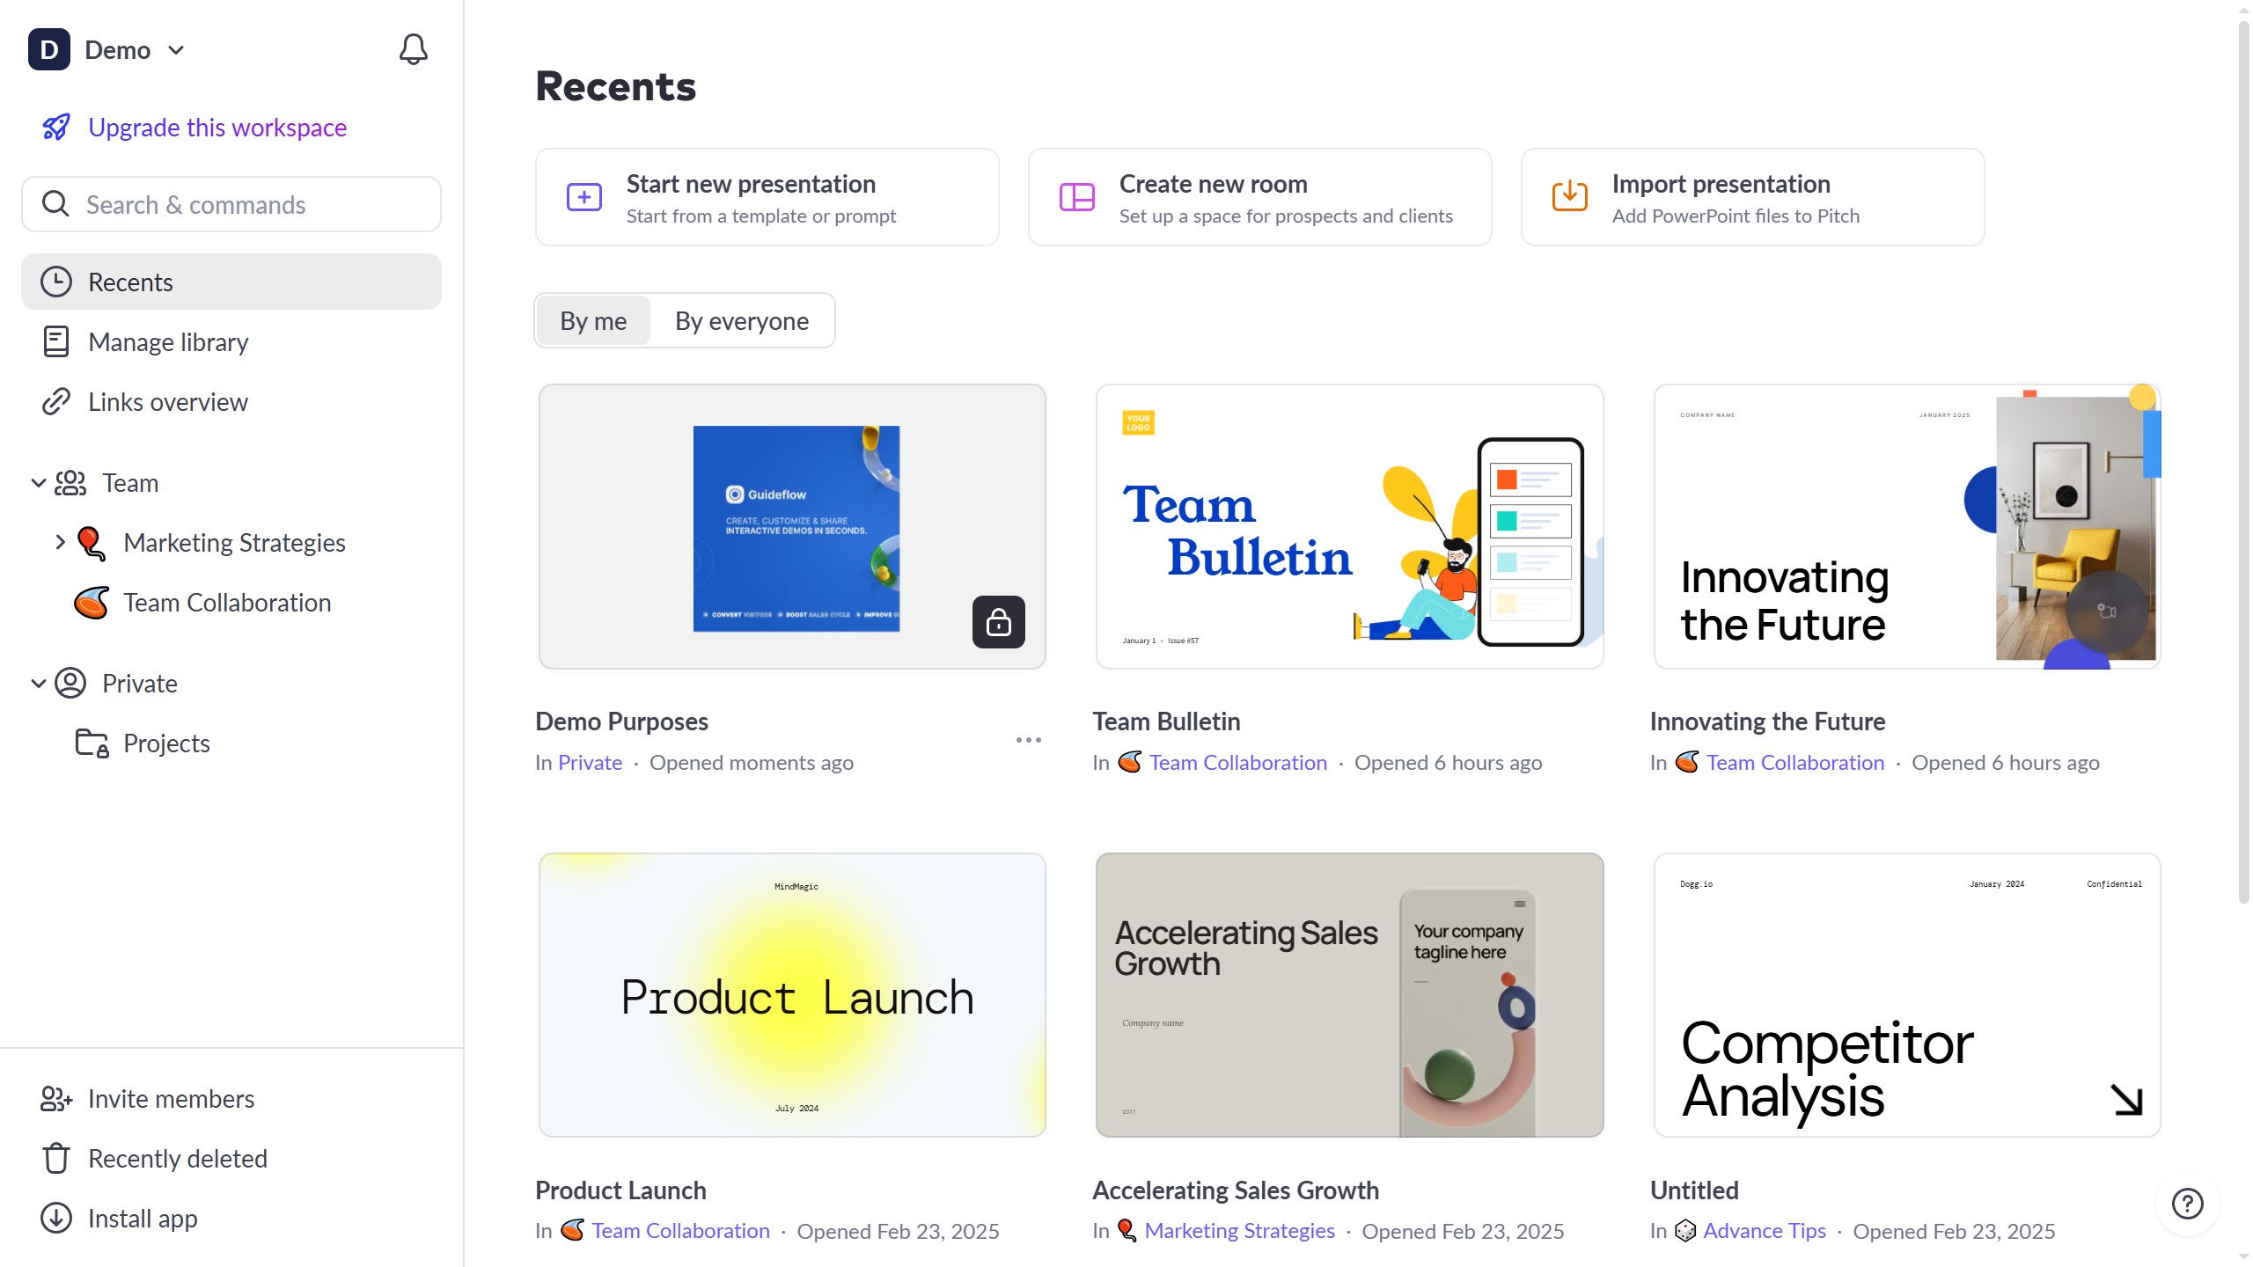Open Links overview in sidebar

167,402
